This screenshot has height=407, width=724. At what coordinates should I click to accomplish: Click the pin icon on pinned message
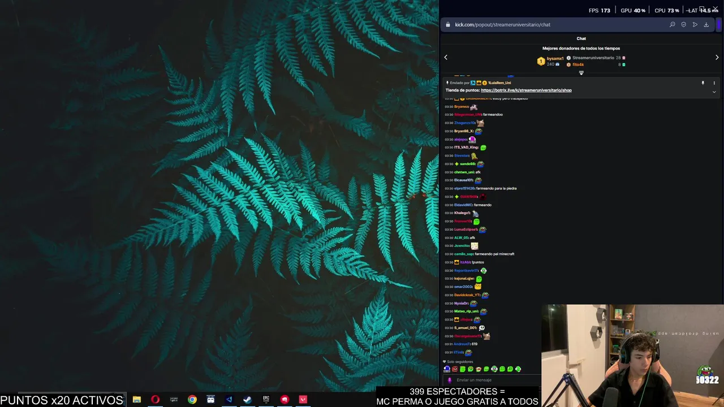703,83
